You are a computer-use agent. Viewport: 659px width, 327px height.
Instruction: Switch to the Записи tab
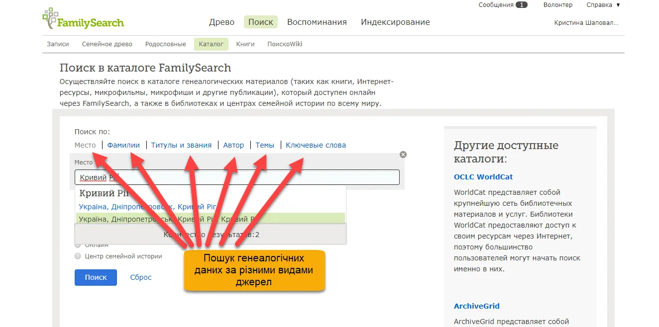[x=58, y=44]
